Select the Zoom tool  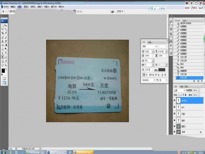pyautogui.click(x=6, y=65)
